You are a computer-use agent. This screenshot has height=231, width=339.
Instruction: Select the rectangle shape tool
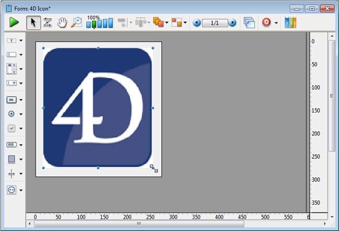click(11, 159)
